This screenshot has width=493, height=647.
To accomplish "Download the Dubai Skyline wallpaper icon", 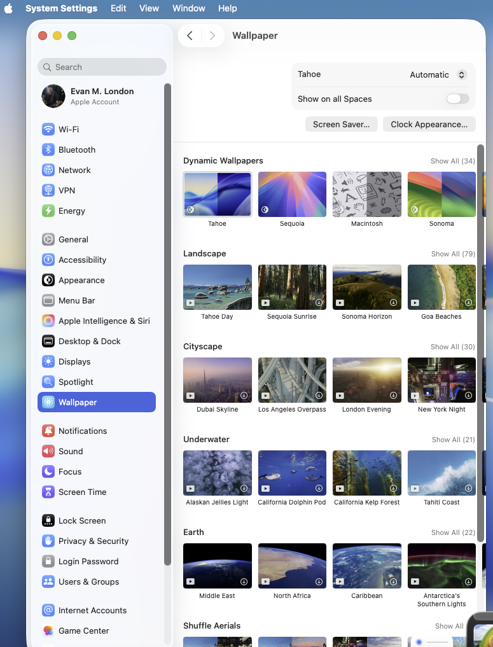I will (244, 395).
